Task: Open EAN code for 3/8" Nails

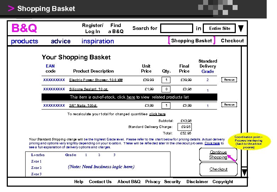Action: pyautogui.click(x=54, y=105)
